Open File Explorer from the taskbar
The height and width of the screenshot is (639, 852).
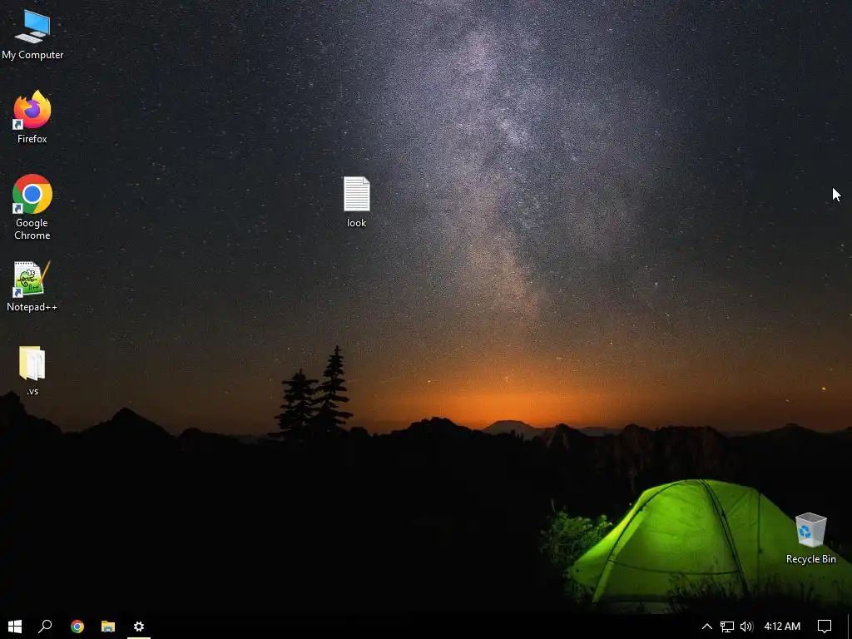(x=108, y=627)
